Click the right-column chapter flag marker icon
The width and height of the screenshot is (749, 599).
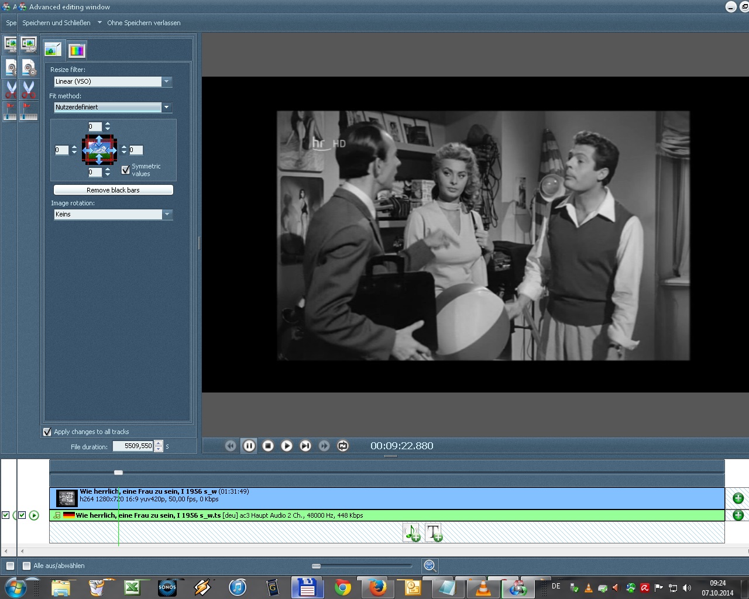pyautogui.click(x=29, y=111)
